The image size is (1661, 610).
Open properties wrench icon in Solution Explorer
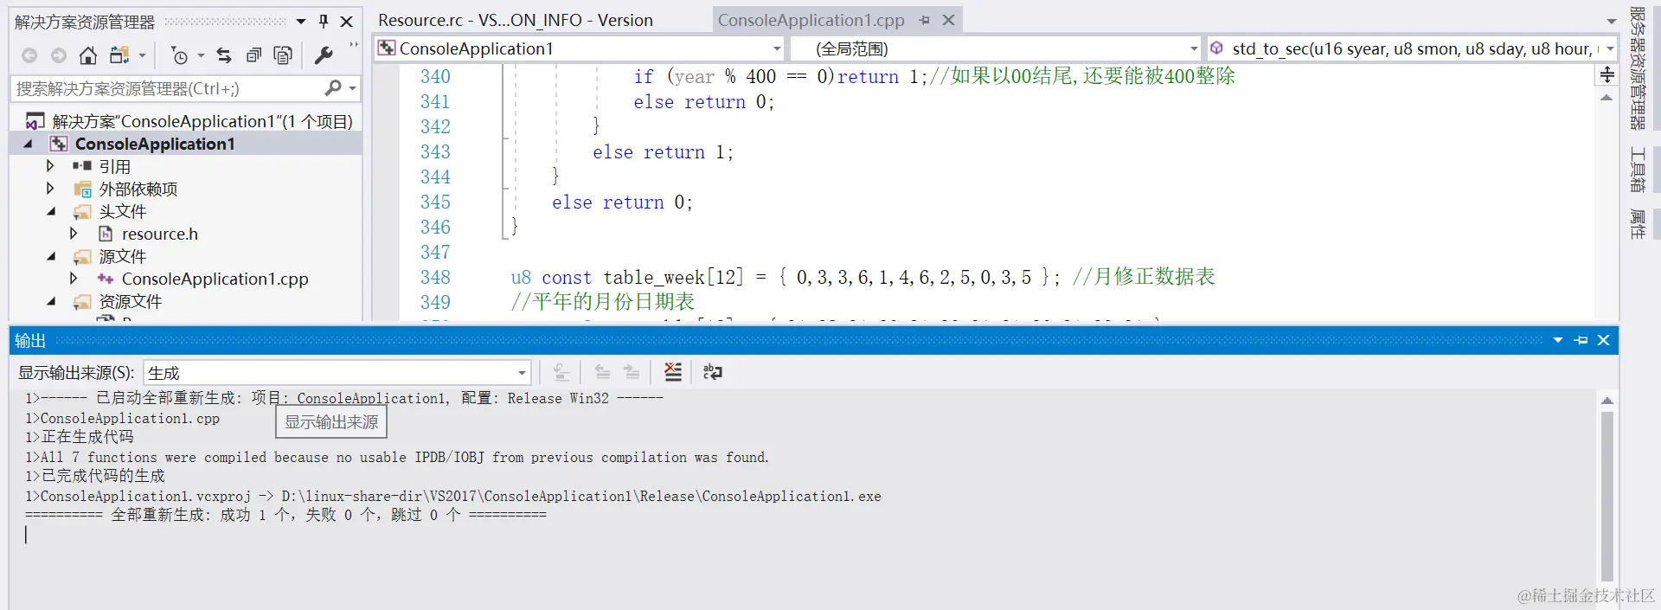tap(324, 55)
